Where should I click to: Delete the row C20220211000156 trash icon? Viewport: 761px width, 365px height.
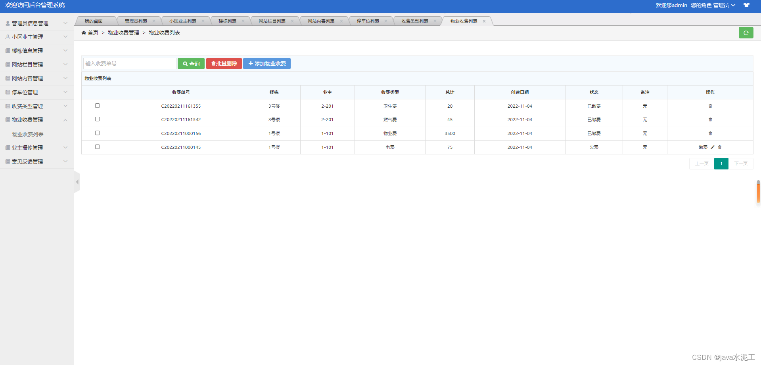710,133
